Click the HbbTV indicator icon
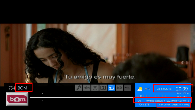 pyautogui.click(x=87, y=88)
